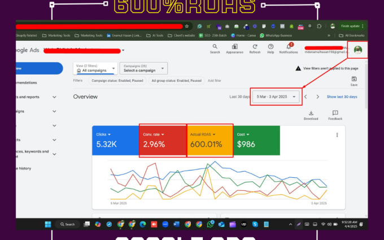Screen dimensions: 384x240
Task: Launch Microsoft Edge from the taskbar
Action: [143, 224]
